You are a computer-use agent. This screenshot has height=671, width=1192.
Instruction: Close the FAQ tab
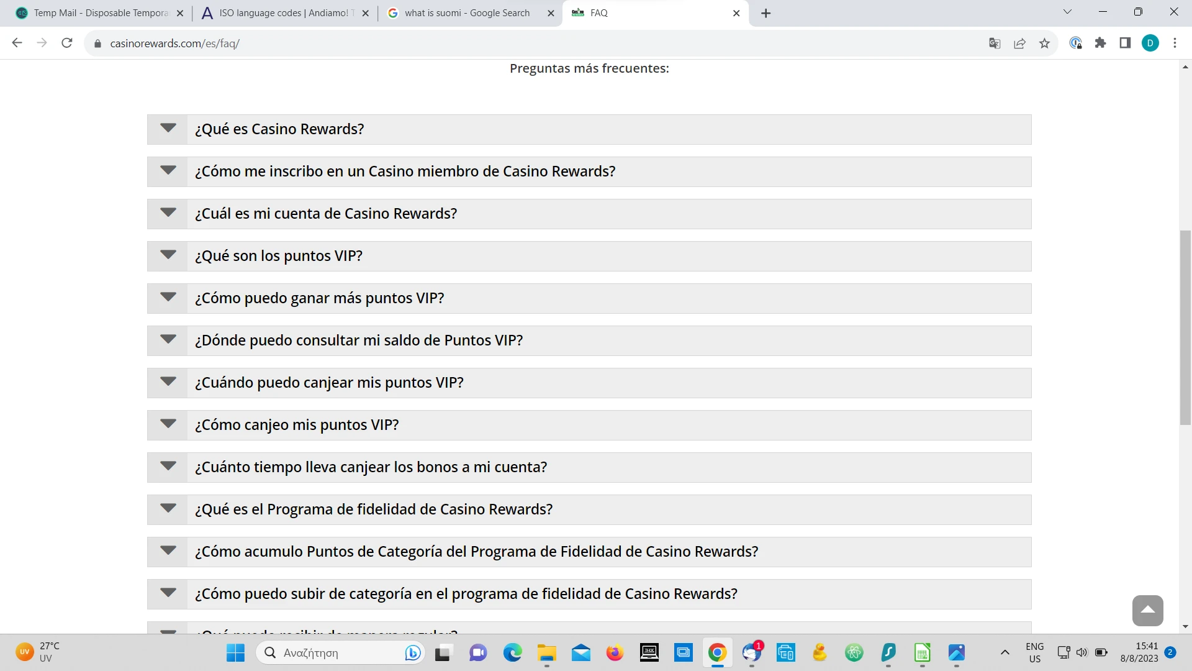736,13
